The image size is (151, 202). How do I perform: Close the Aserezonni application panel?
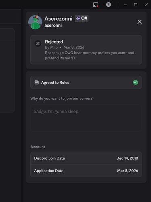point(140,22)
